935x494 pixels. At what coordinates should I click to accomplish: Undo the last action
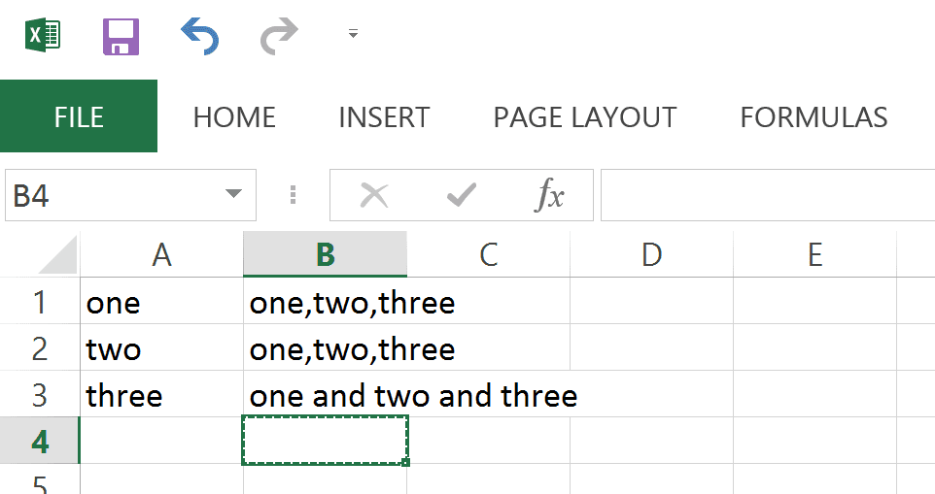pyautogui.click(x=200, y=36)
